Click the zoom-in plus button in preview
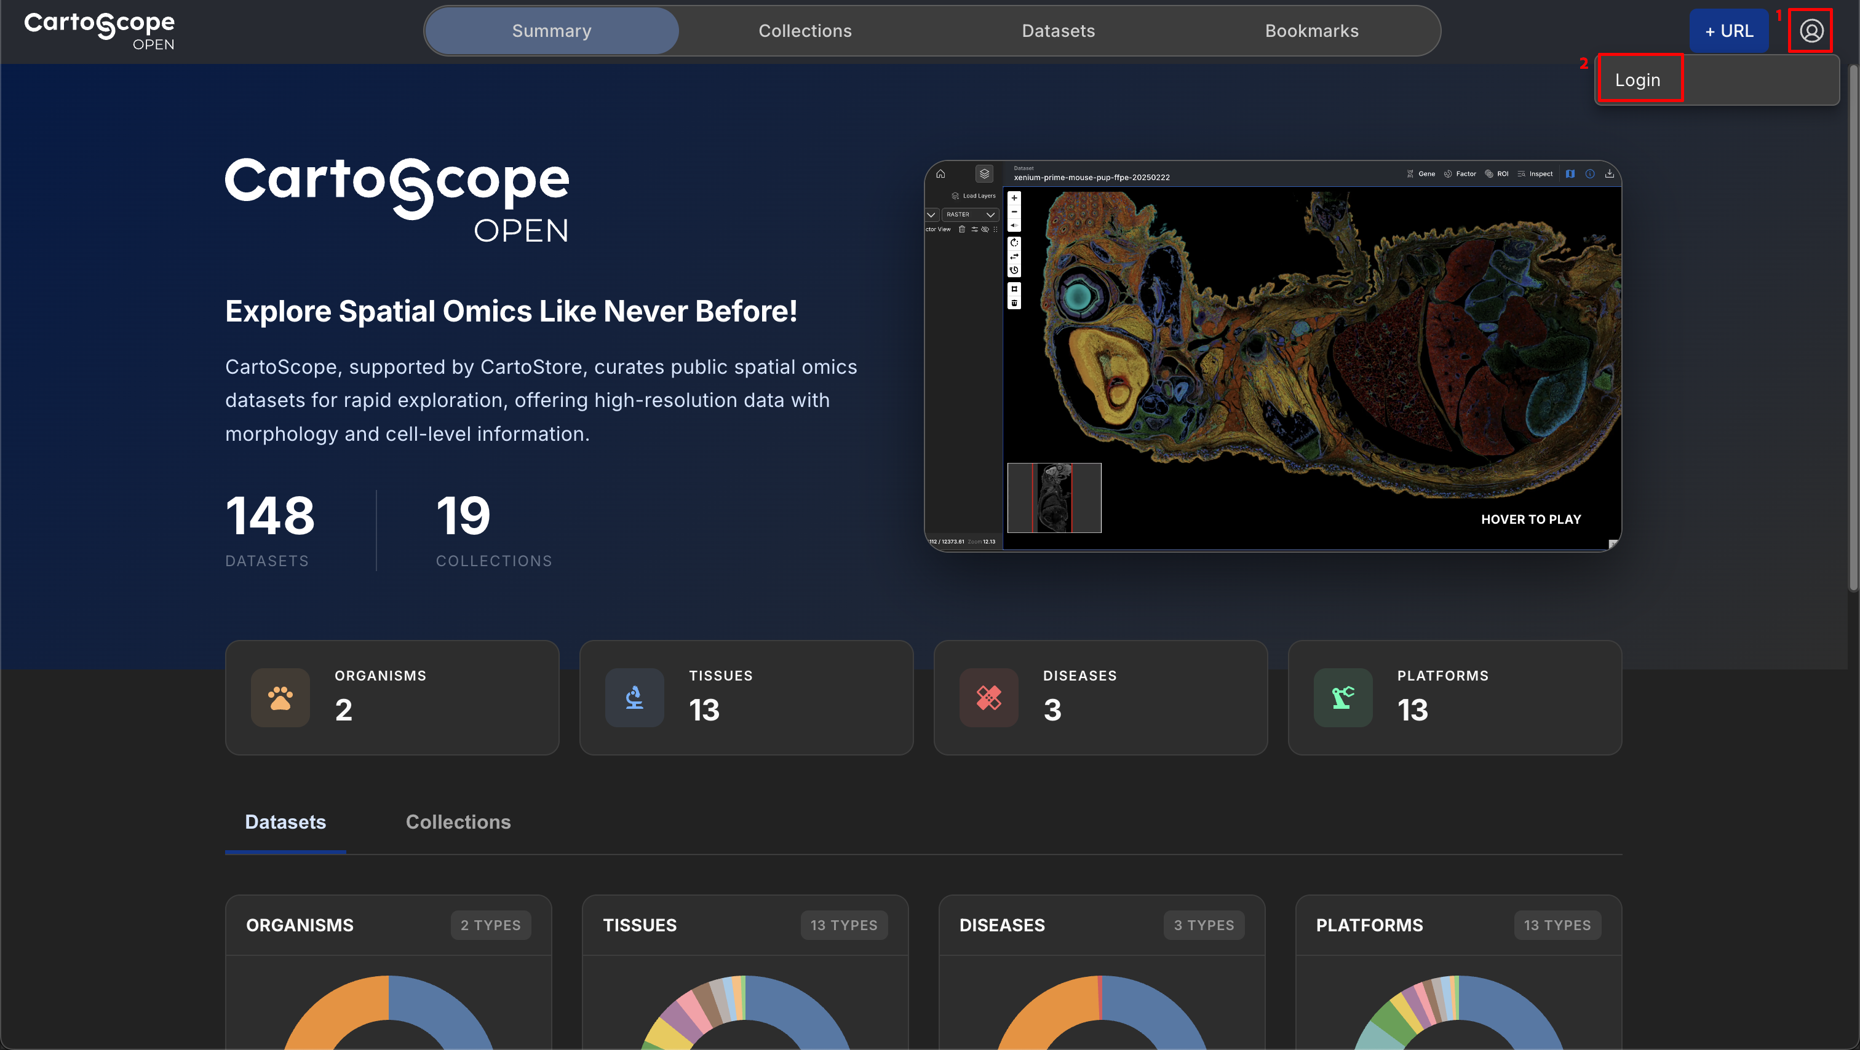This screenshot has height=1050, width=1860. tap(1014, 198)
